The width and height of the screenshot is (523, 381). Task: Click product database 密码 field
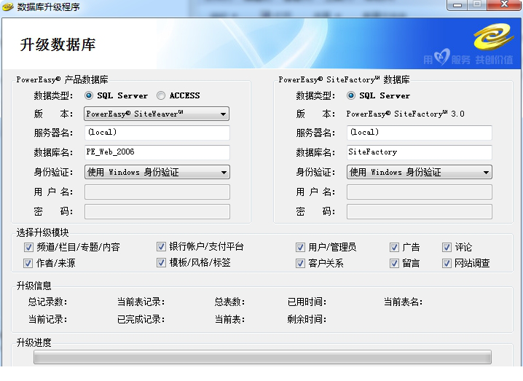[x=157, y=211]
